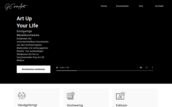Unmute the video using the speaker icon
This screenshot has width=172, height=107.
pyautogui.click(x=141, y=68)
